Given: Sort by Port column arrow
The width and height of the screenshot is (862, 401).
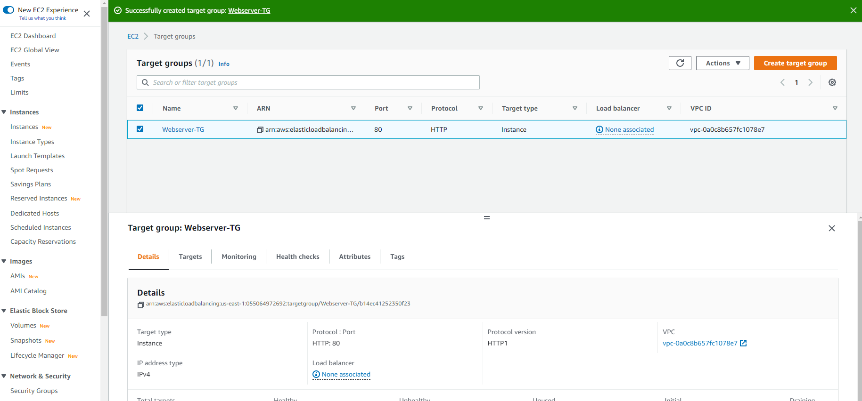Looking at the screenshot, I should 410,108.
